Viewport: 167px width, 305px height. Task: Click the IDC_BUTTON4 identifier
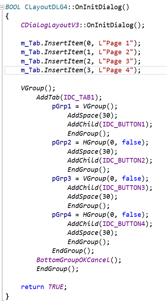coord(124,224)
